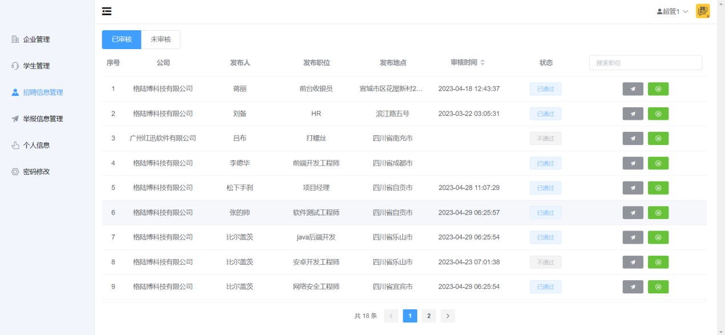The width and height of the screenshot is (725, 335).
Task: Click the paper-plane button in the 李德华 row
Action: (x=633, y=163)
